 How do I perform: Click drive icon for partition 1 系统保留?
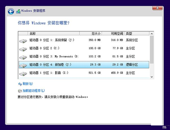tap(23, 41)
